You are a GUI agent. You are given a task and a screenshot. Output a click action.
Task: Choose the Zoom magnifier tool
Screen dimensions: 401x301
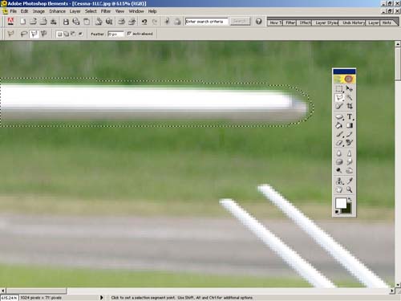click(349, 189)
